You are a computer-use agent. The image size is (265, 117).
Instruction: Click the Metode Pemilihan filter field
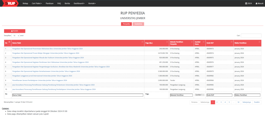[181, 95]
